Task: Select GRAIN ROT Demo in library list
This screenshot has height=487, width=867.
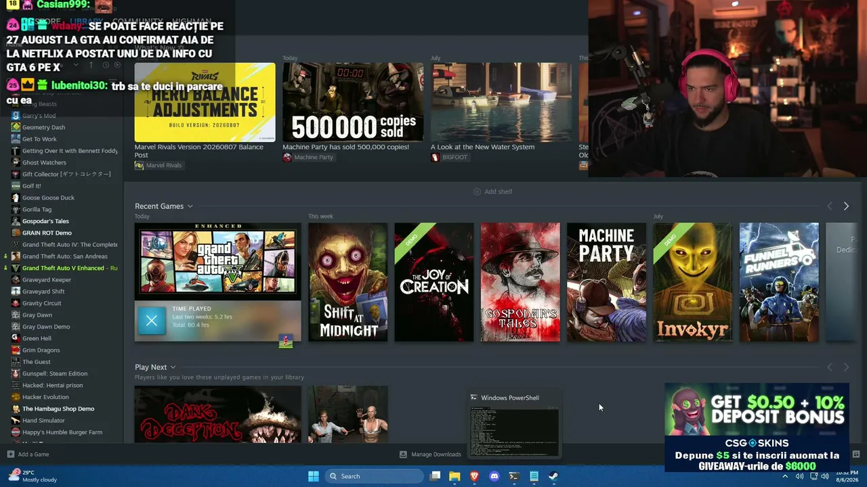Action: 47,233
